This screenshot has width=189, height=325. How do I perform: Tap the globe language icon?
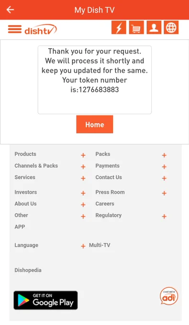coord(171,27)
